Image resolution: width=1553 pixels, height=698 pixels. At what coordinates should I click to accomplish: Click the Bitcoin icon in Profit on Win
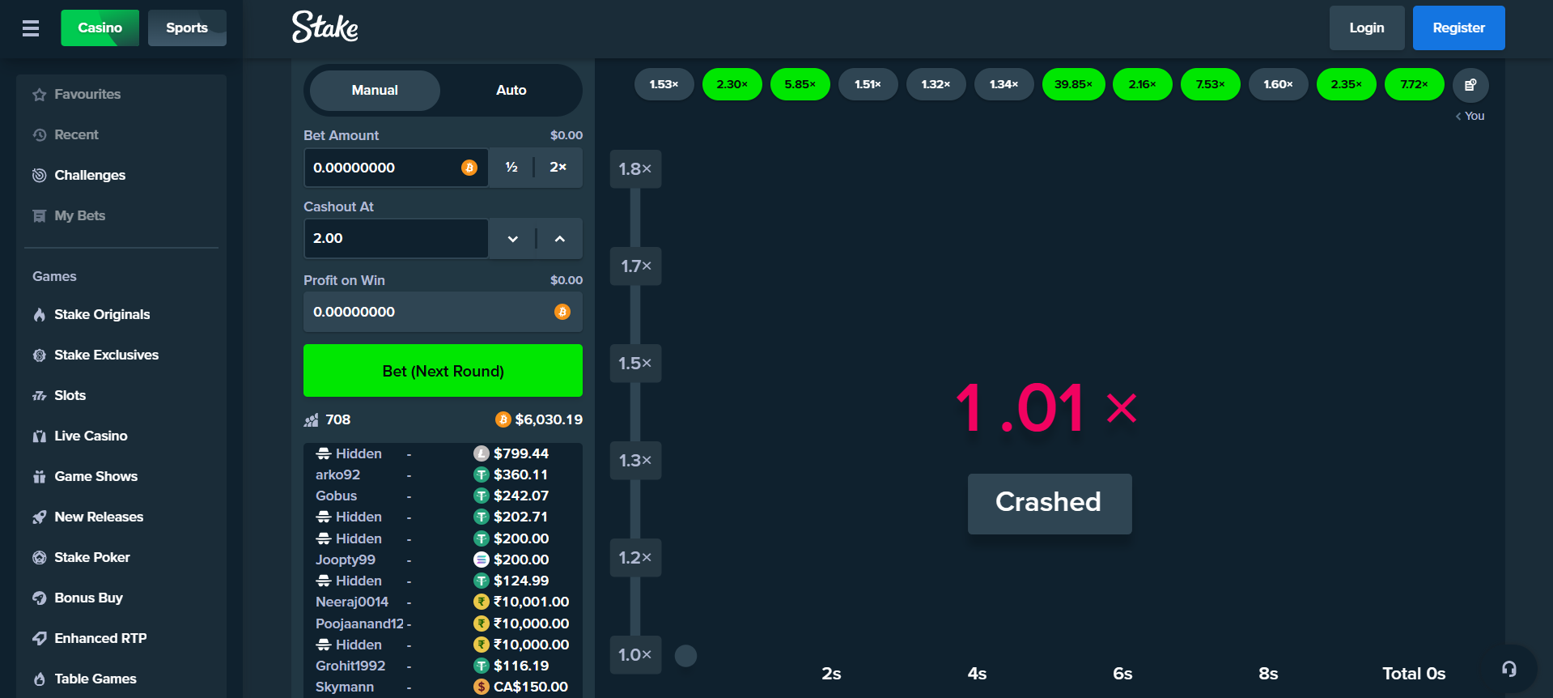(562, 312)
